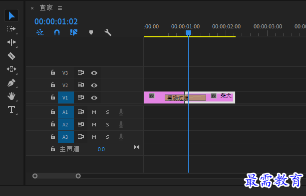Viewport: 306px width, 196px height.
Task: Select the 黑场过渡 transition on V1
Action: [x=185, y=98]
